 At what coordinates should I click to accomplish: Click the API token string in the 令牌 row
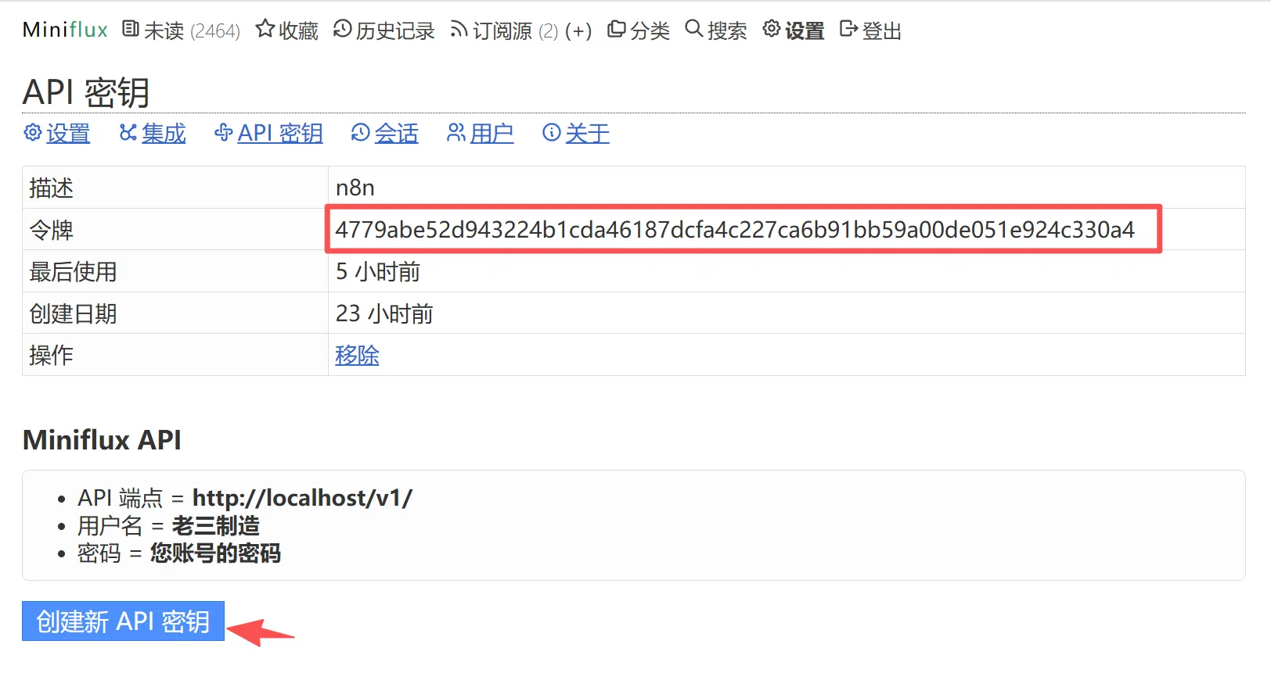735,230
